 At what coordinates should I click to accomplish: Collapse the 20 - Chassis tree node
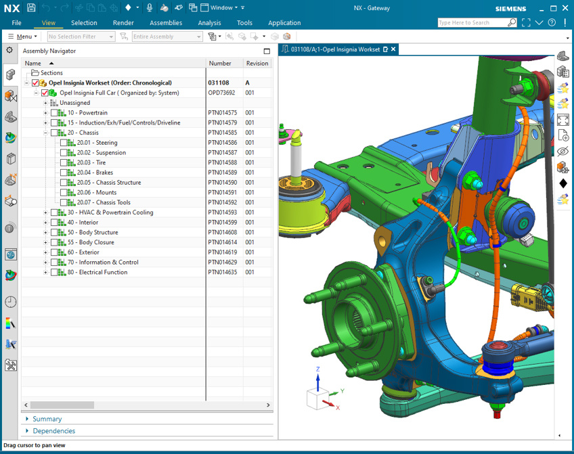[45, 133]
